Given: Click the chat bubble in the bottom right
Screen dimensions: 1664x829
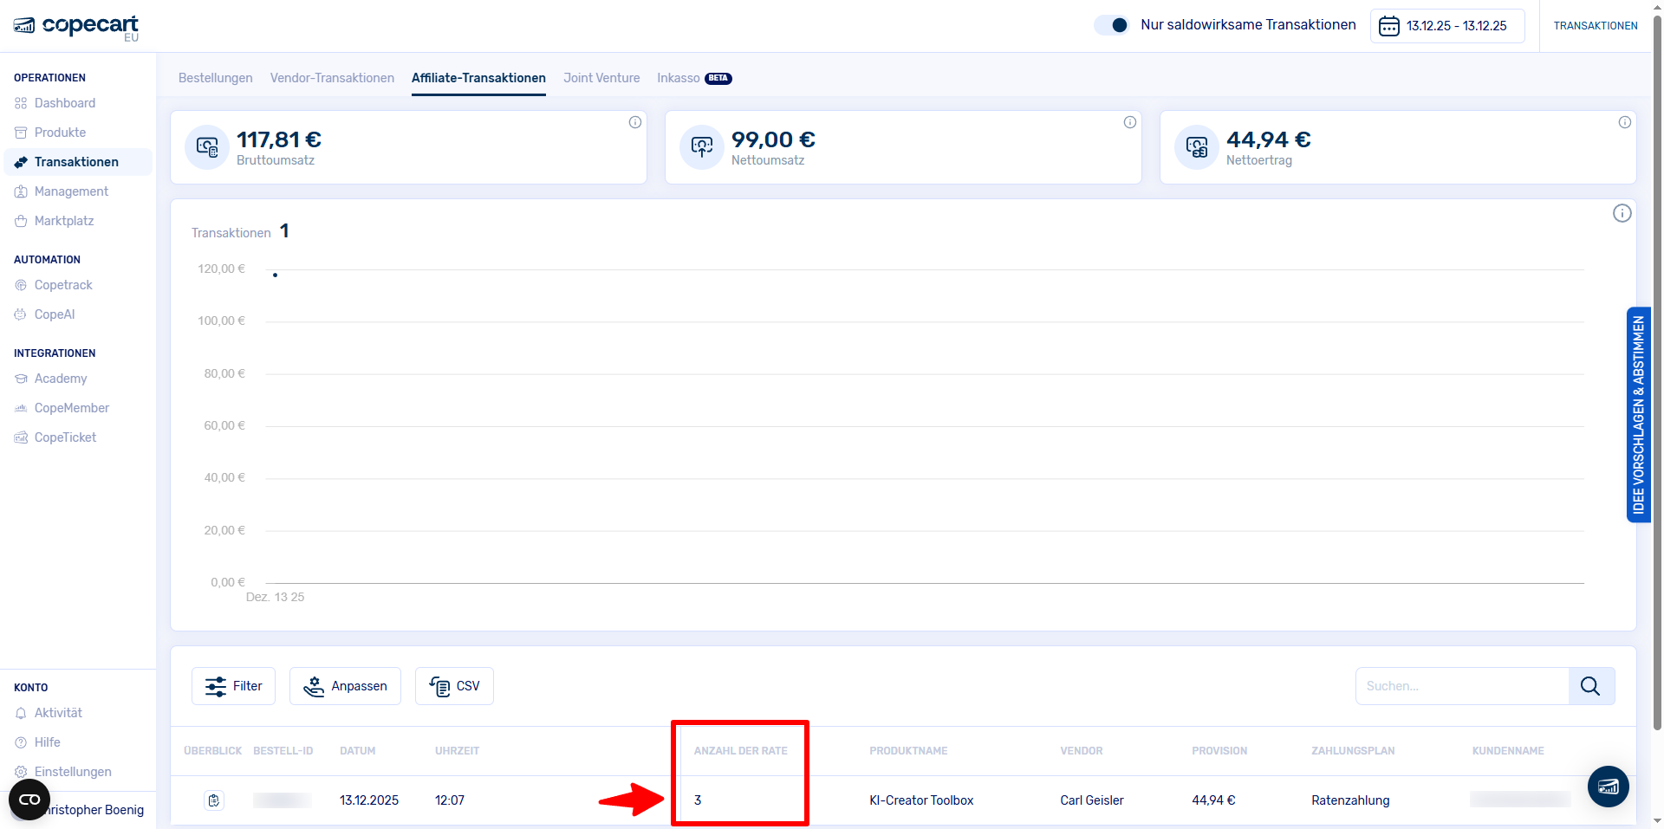Looking at the screenshot, I should click(x=1609, y=787).
